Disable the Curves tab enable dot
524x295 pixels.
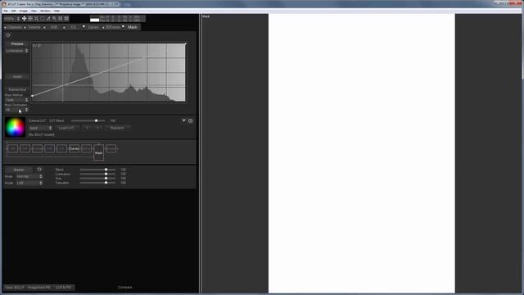click(84, 26)
